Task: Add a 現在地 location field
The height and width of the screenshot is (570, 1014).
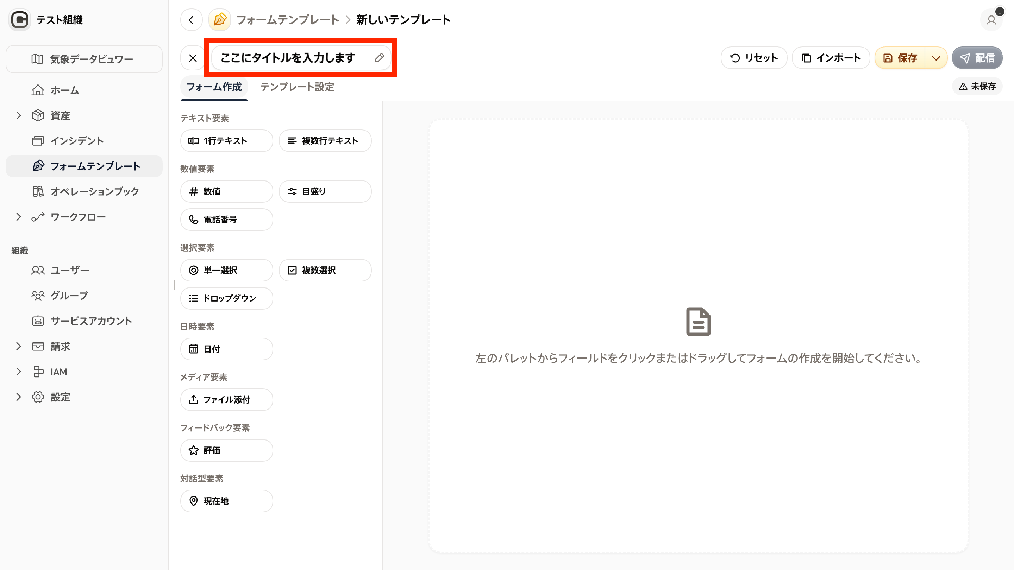Action: coord(226,501)
